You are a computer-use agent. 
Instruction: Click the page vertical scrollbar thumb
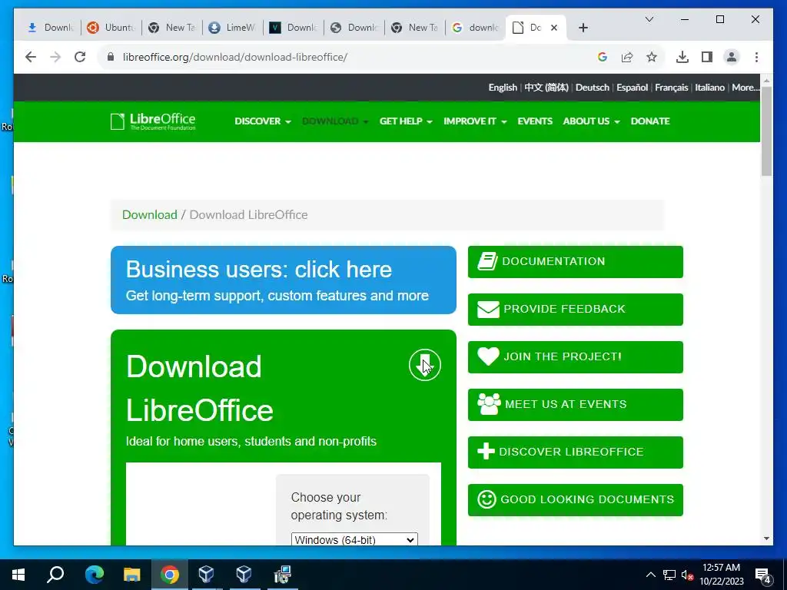pos(766,131)
